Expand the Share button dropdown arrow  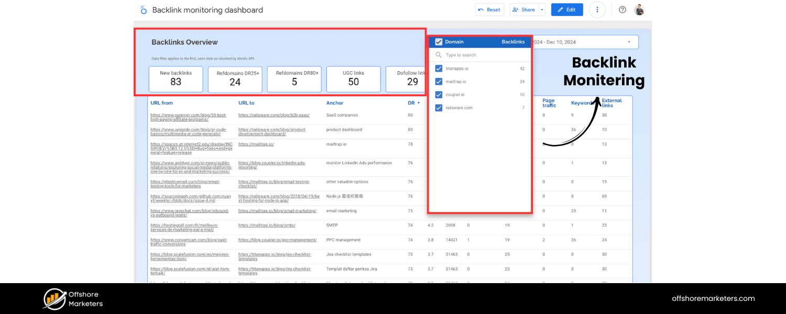542,9
